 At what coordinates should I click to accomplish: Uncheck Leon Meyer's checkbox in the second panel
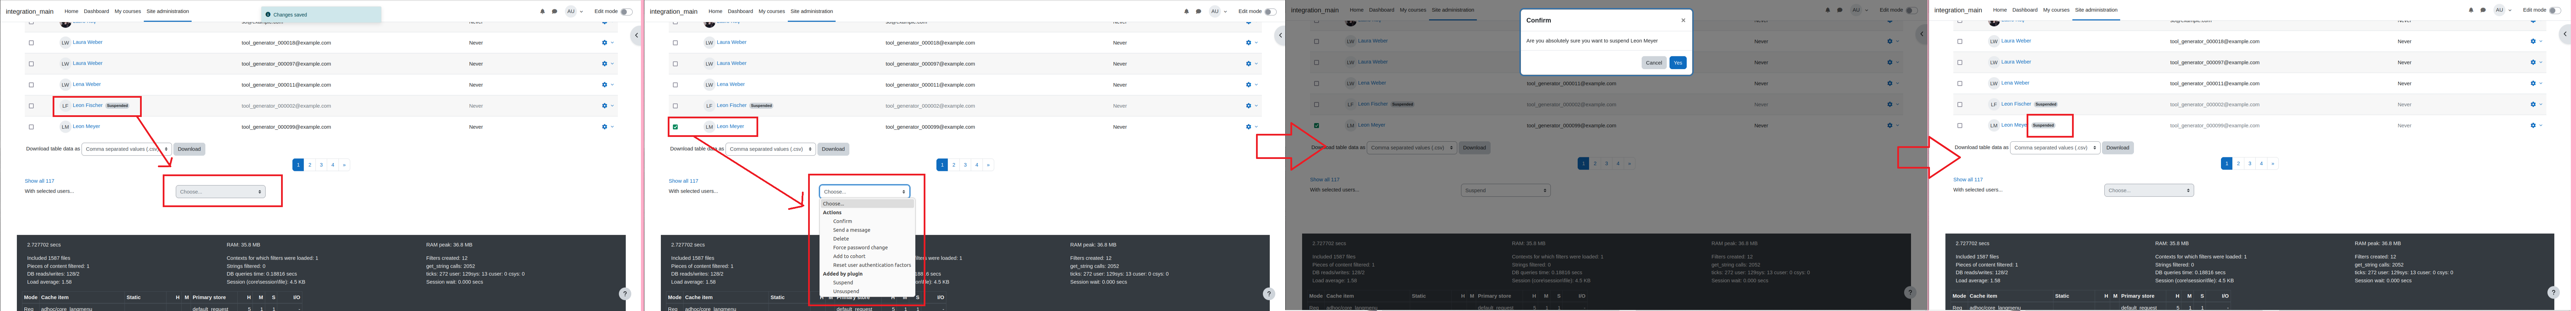pos(675,127)
